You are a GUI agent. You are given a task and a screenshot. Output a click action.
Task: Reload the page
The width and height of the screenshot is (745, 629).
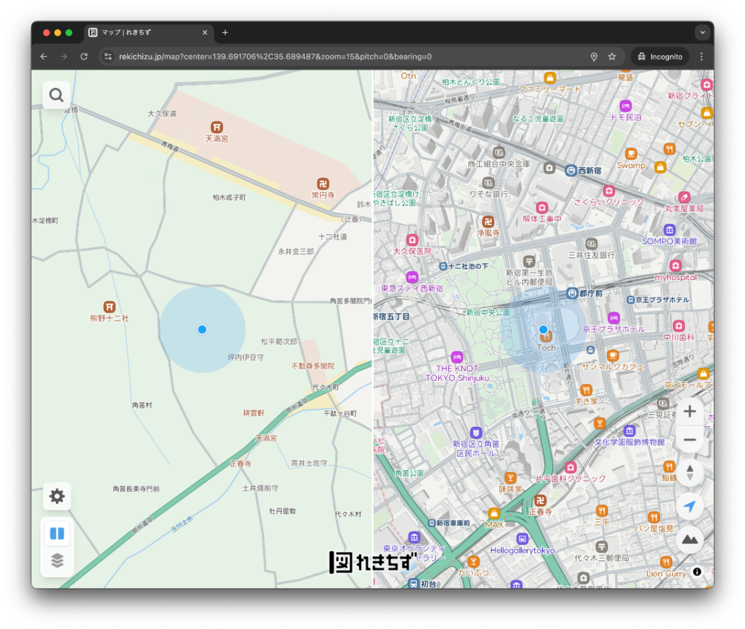84,57
